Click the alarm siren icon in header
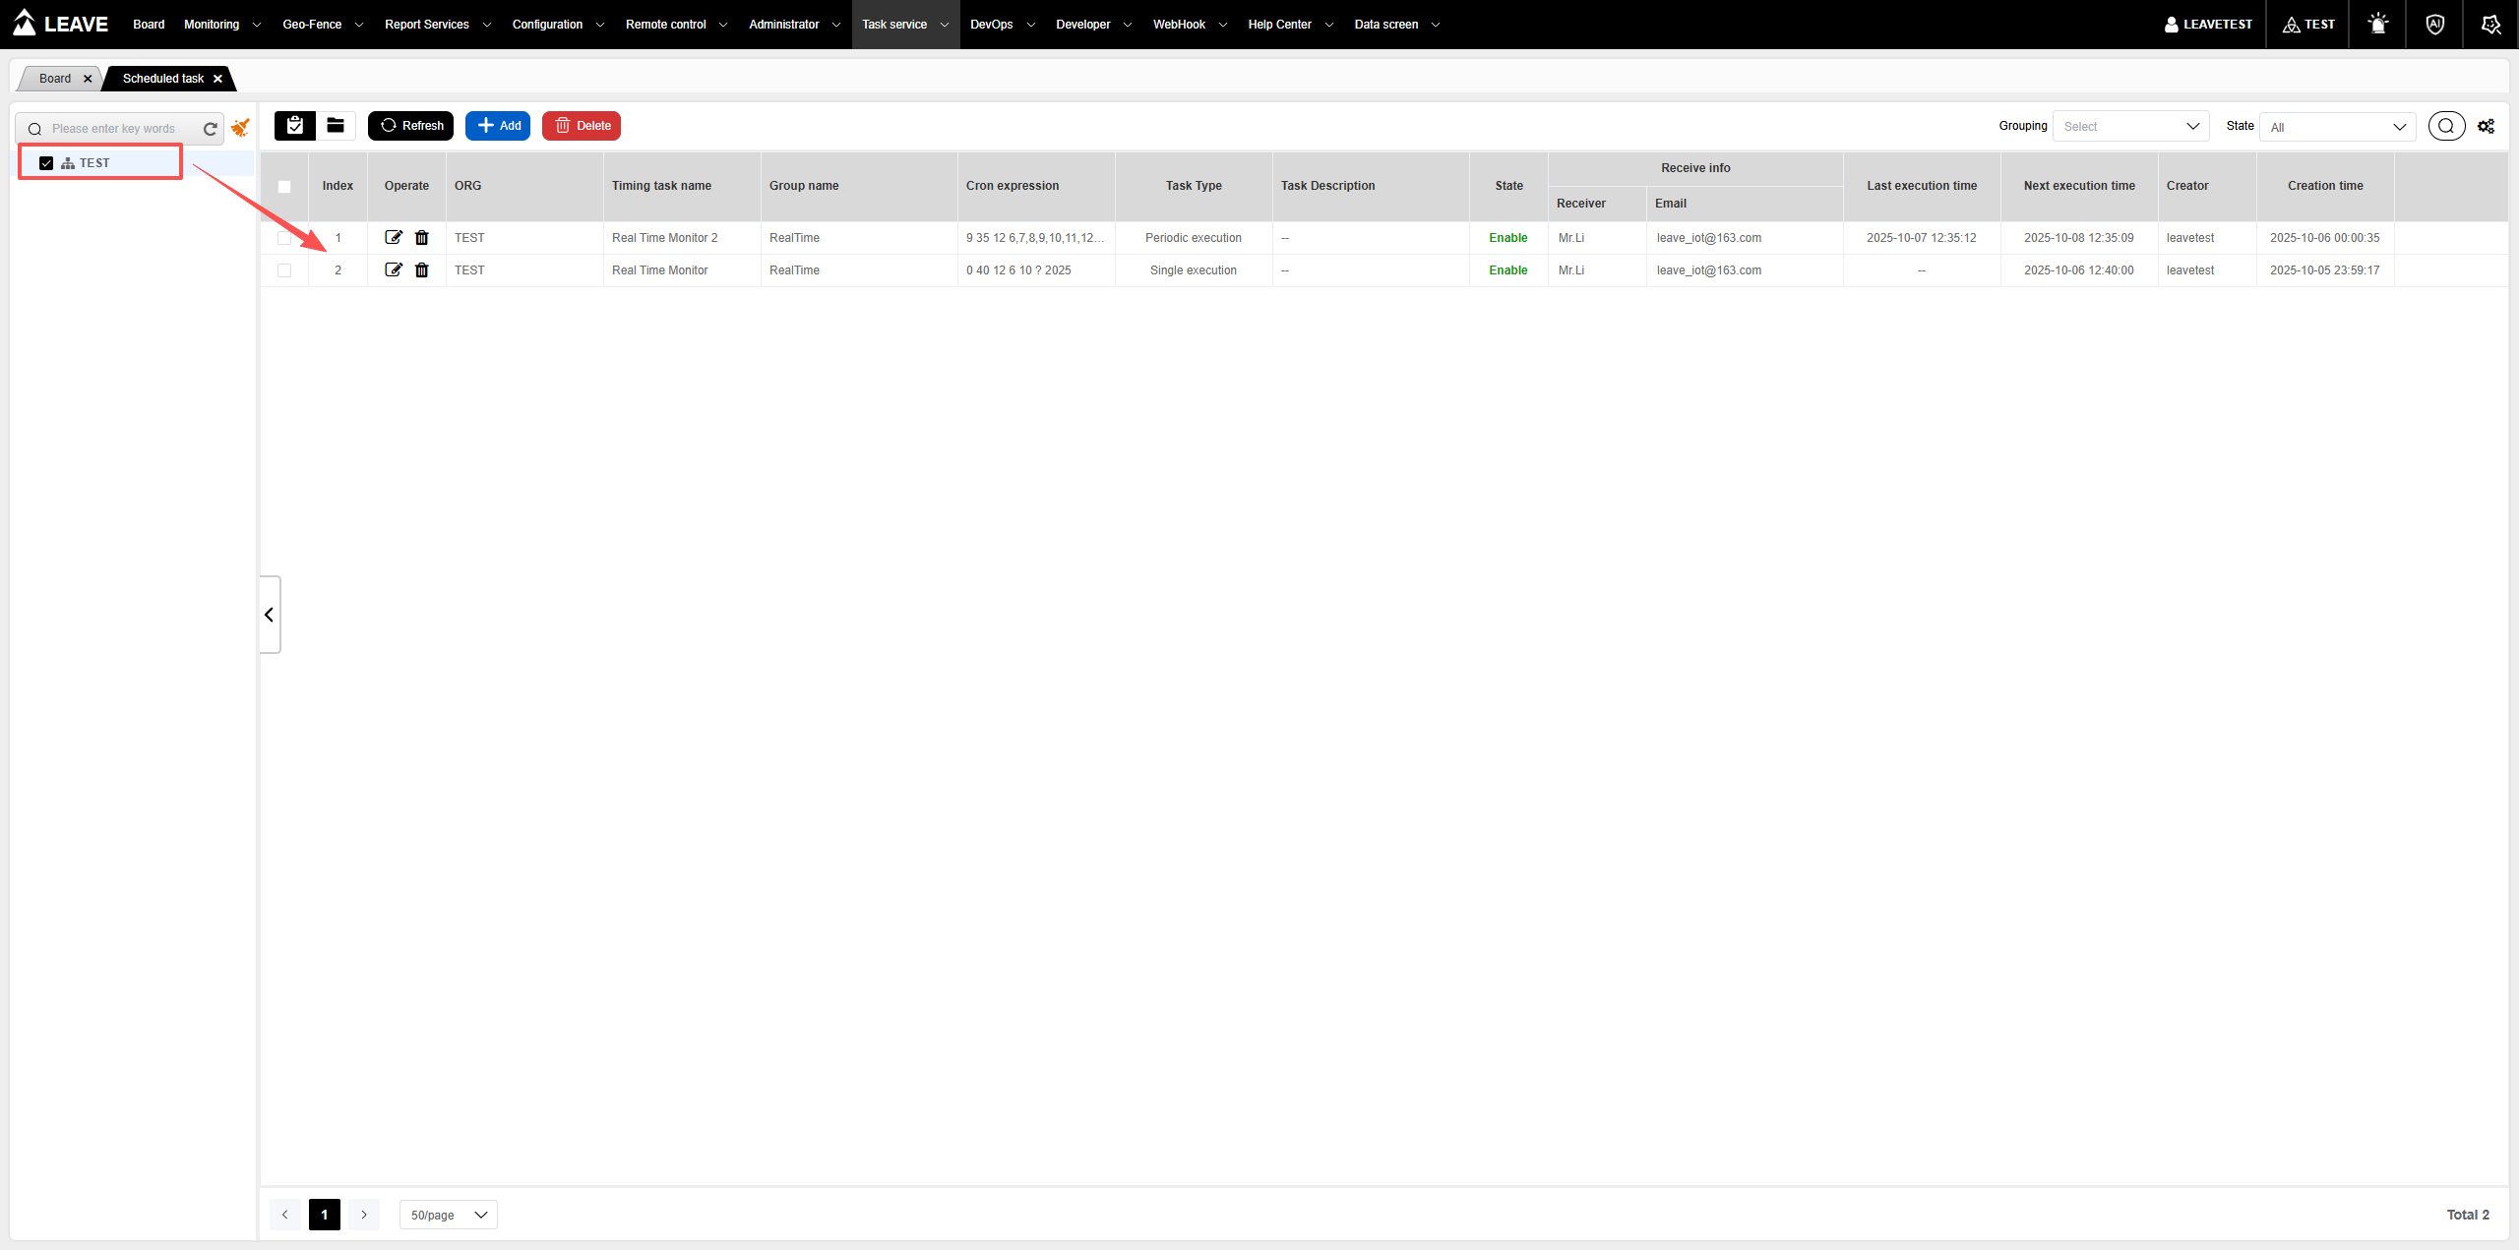2519x1250 pixels. click(2377, 24)
